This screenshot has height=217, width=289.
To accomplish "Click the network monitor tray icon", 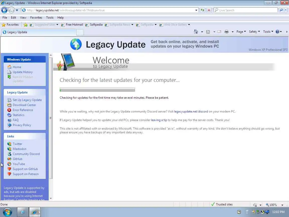I will coord(267,212).
